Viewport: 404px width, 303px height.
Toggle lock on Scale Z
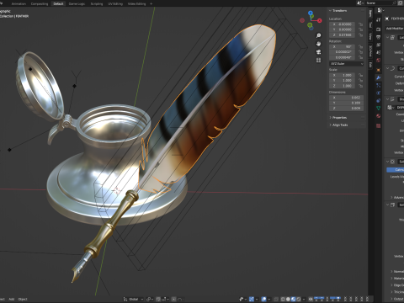361,86
